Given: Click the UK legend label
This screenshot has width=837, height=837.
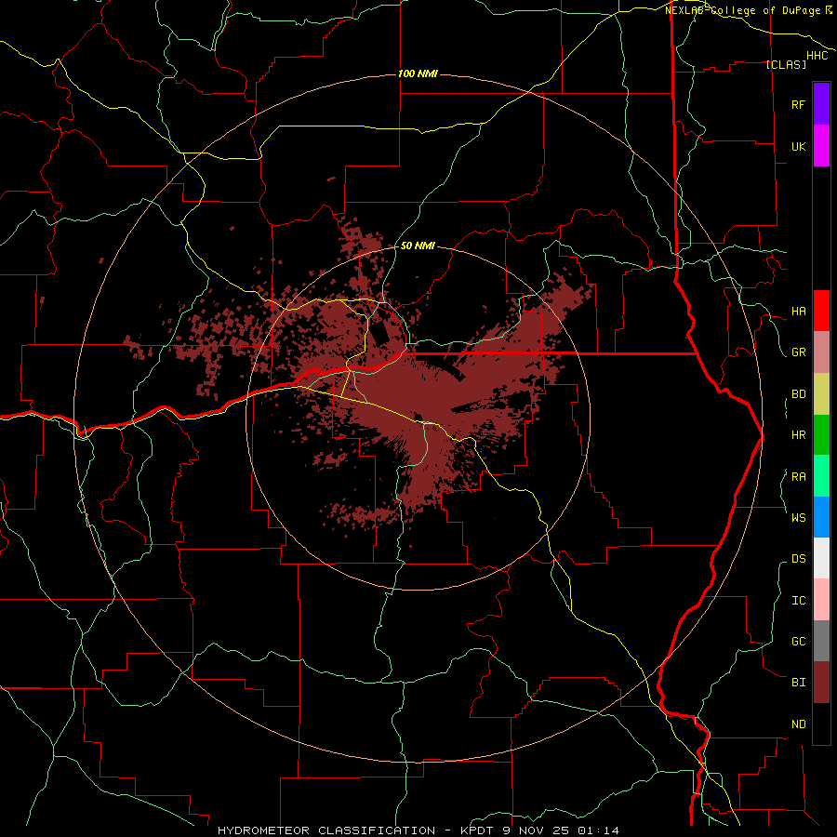Looking at the screenshot, I should pos(798,146).
